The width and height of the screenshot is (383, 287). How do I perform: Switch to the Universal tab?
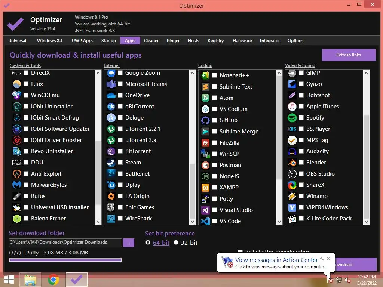pyautogui.click(x=17, y=41)
